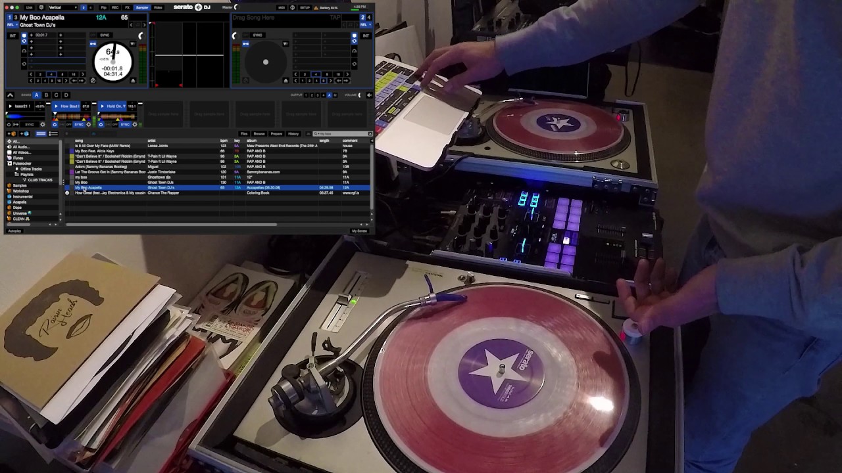Eject the track from right deck
This screenshot has height=473, width=842.
point(286,80)
